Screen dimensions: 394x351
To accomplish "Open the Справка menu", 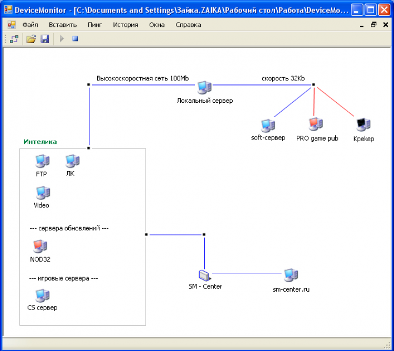I will click(188, 25).
